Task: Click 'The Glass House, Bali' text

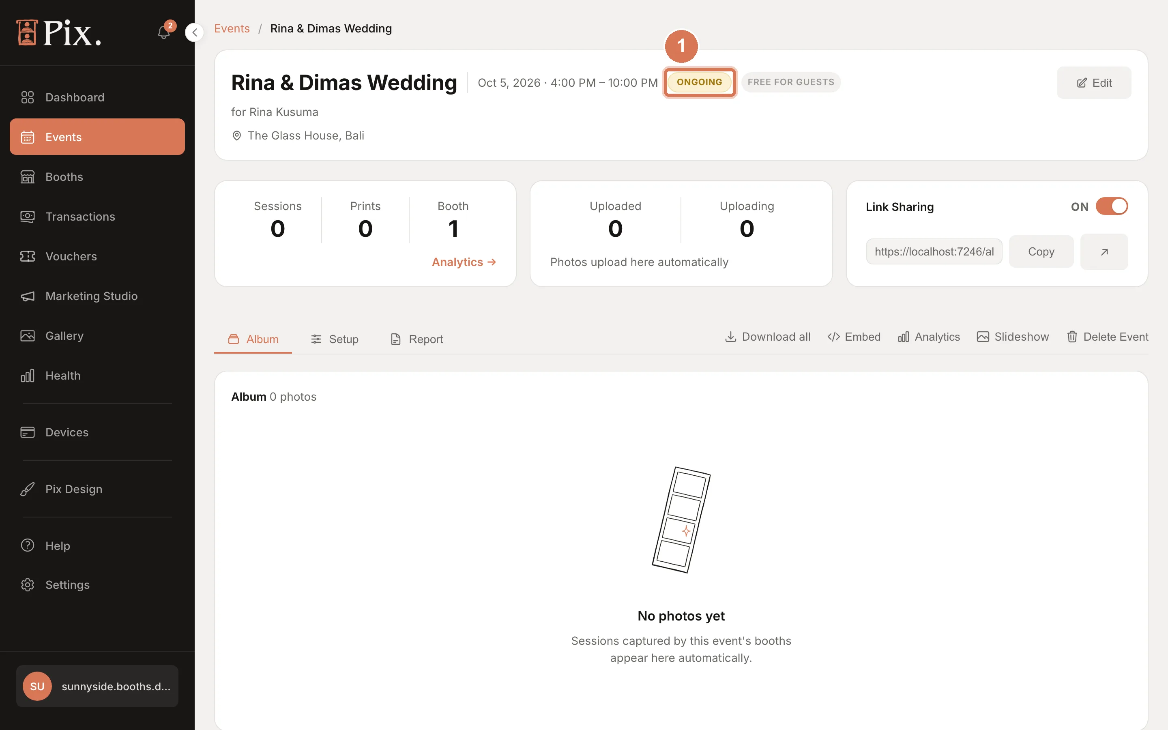Action: (305, 136)
